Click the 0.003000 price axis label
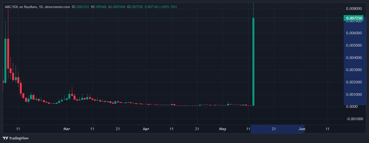Viewport: 369px width, 143px height. tap(354, 70)
